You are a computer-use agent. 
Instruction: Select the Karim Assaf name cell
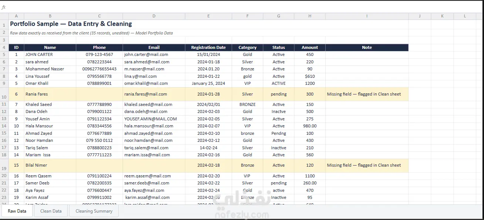pyautogui.click(x=50, y=197)
